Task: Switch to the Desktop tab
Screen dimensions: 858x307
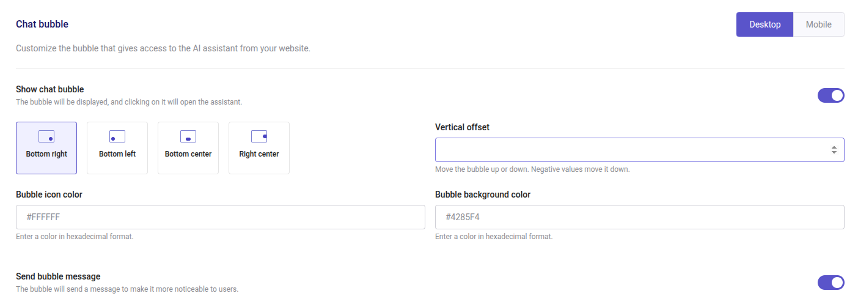Action: tap(765, 24)
